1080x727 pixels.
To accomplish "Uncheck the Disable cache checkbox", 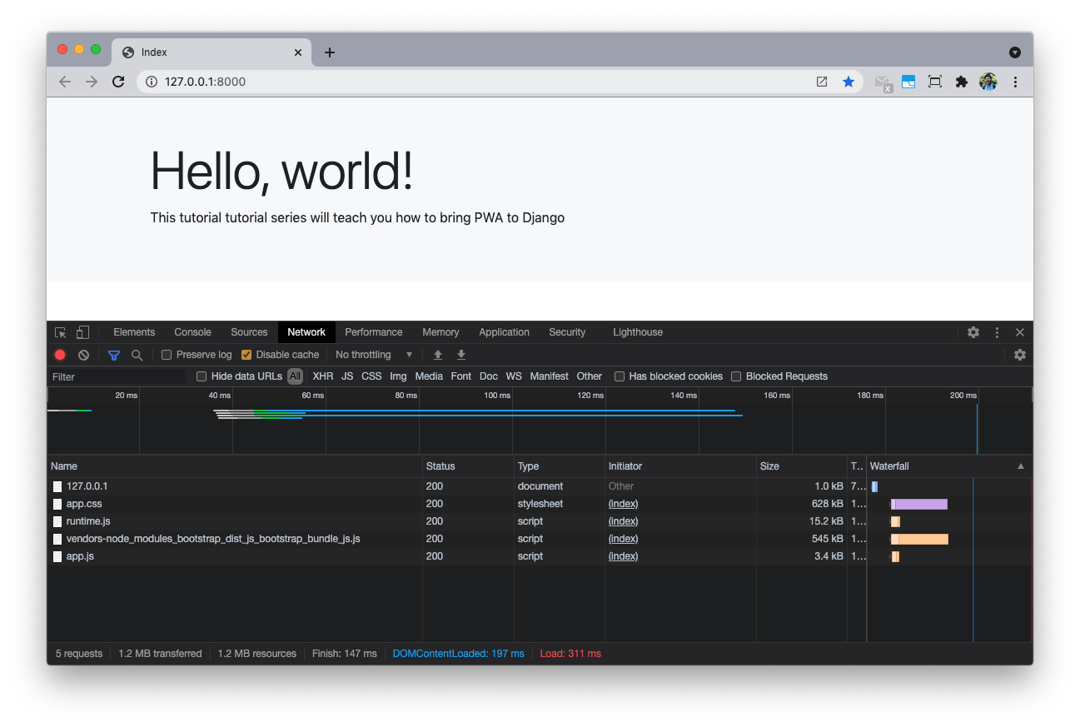I will (x=246, y=355).
